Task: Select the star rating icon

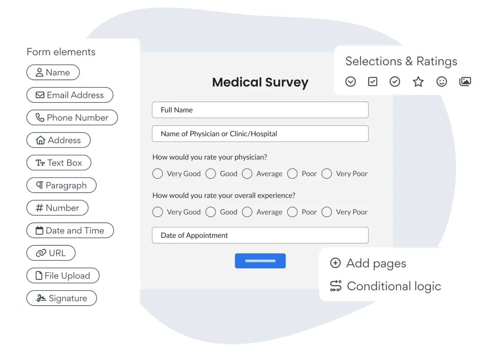Action: (x=418, y=81)
